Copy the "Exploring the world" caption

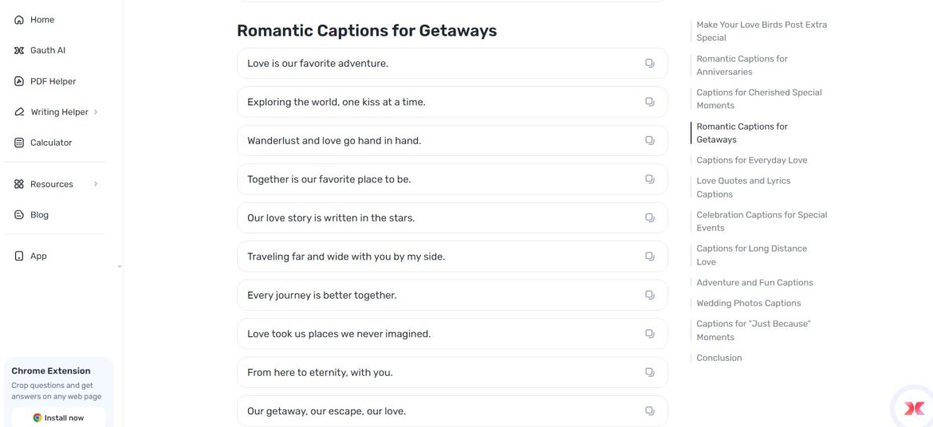(650, 102)
